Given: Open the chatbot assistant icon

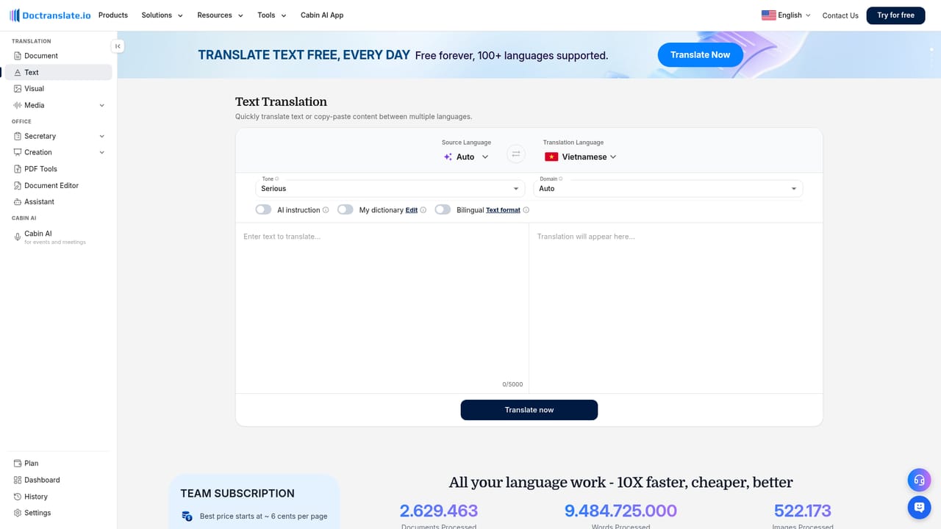Looking at the screenshot, I should coord(919,507).
